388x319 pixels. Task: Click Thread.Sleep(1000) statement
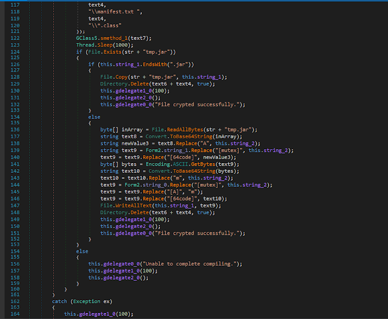[104, 45]
